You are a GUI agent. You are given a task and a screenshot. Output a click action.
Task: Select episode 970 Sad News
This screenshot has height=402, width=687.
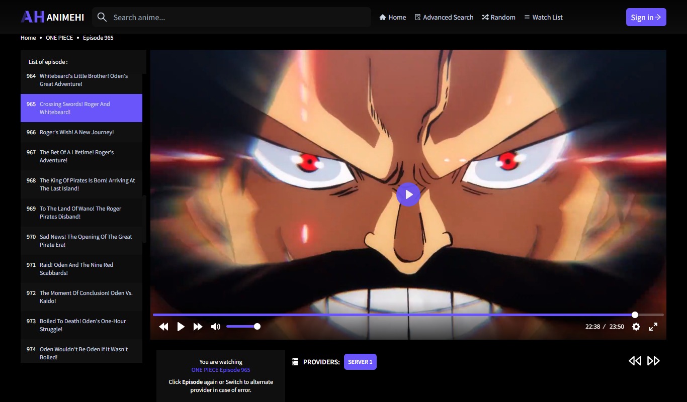pyautogui.click(x=81, y=241)
